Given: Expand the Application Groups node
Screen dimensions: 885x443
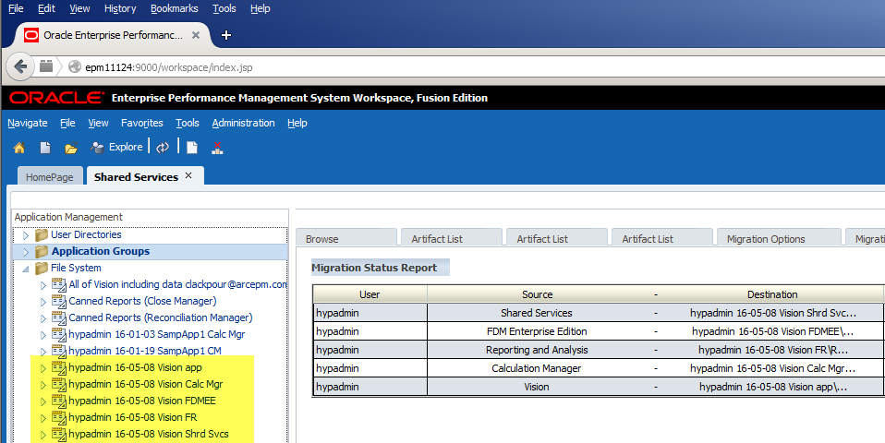Looking at the screenshot, I should [25, 252].
